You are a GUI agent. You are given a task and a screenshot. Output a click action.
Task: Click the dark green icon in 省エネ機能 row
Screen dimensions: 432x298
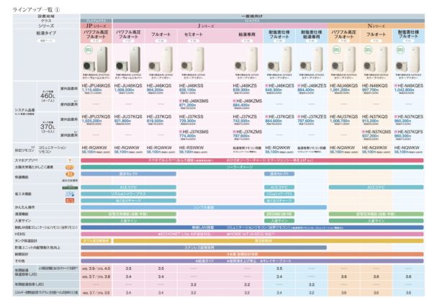[70, 188]
